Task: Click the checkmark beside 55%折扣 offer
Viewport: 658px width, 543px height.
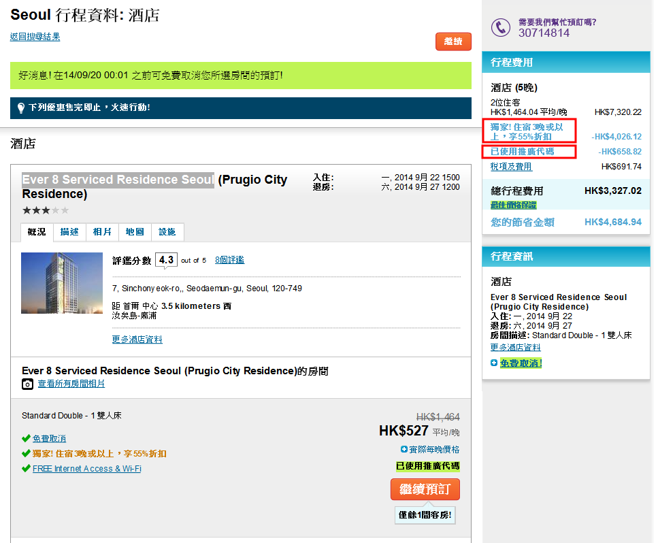Action: click(x=26, y=454)
